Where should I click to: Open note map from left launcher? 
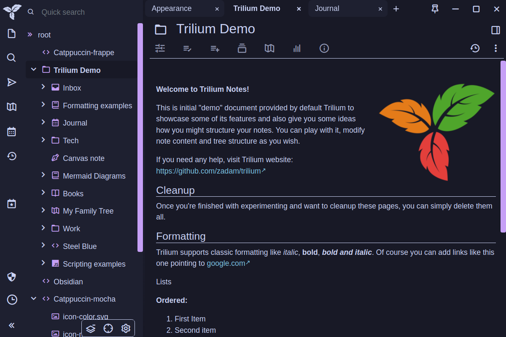12,107
